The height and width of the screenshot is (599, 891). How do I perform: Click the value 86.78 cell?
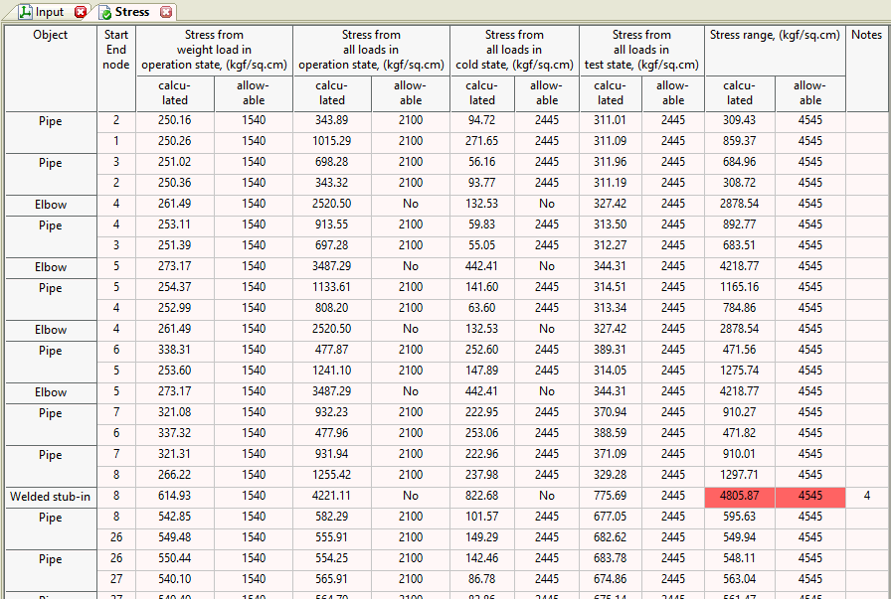482,579
